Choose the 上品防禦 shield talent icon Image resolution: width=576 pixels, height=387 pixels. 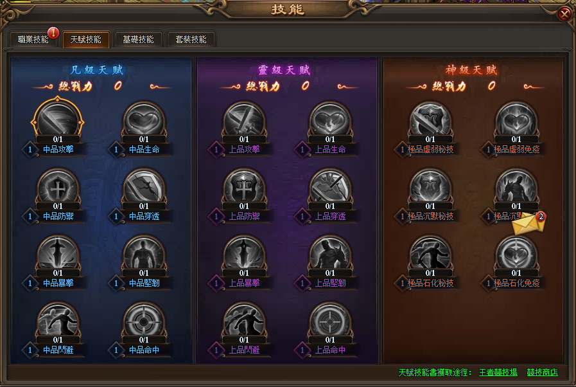pos(244,187)
